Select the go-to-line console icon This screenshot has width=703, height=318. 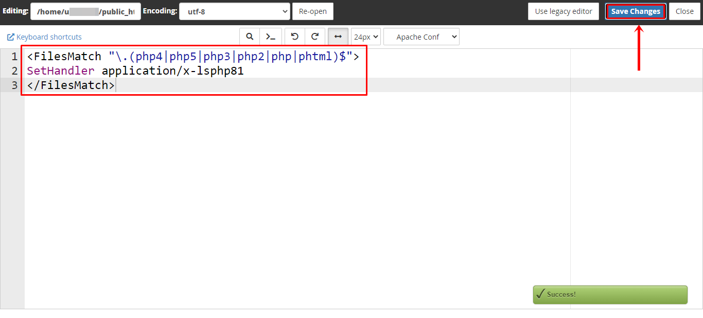tap(271, 36)
